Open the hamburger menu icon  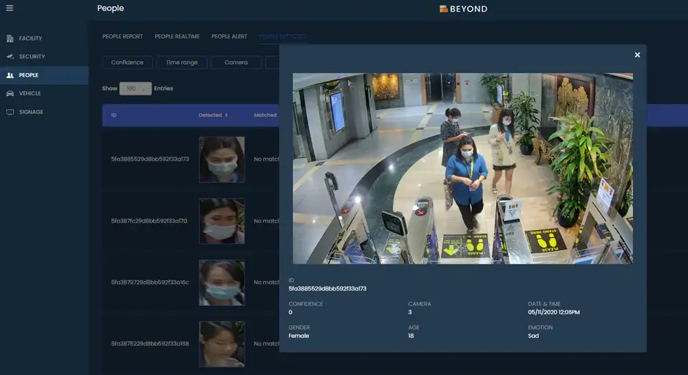[x=10, y=8]
